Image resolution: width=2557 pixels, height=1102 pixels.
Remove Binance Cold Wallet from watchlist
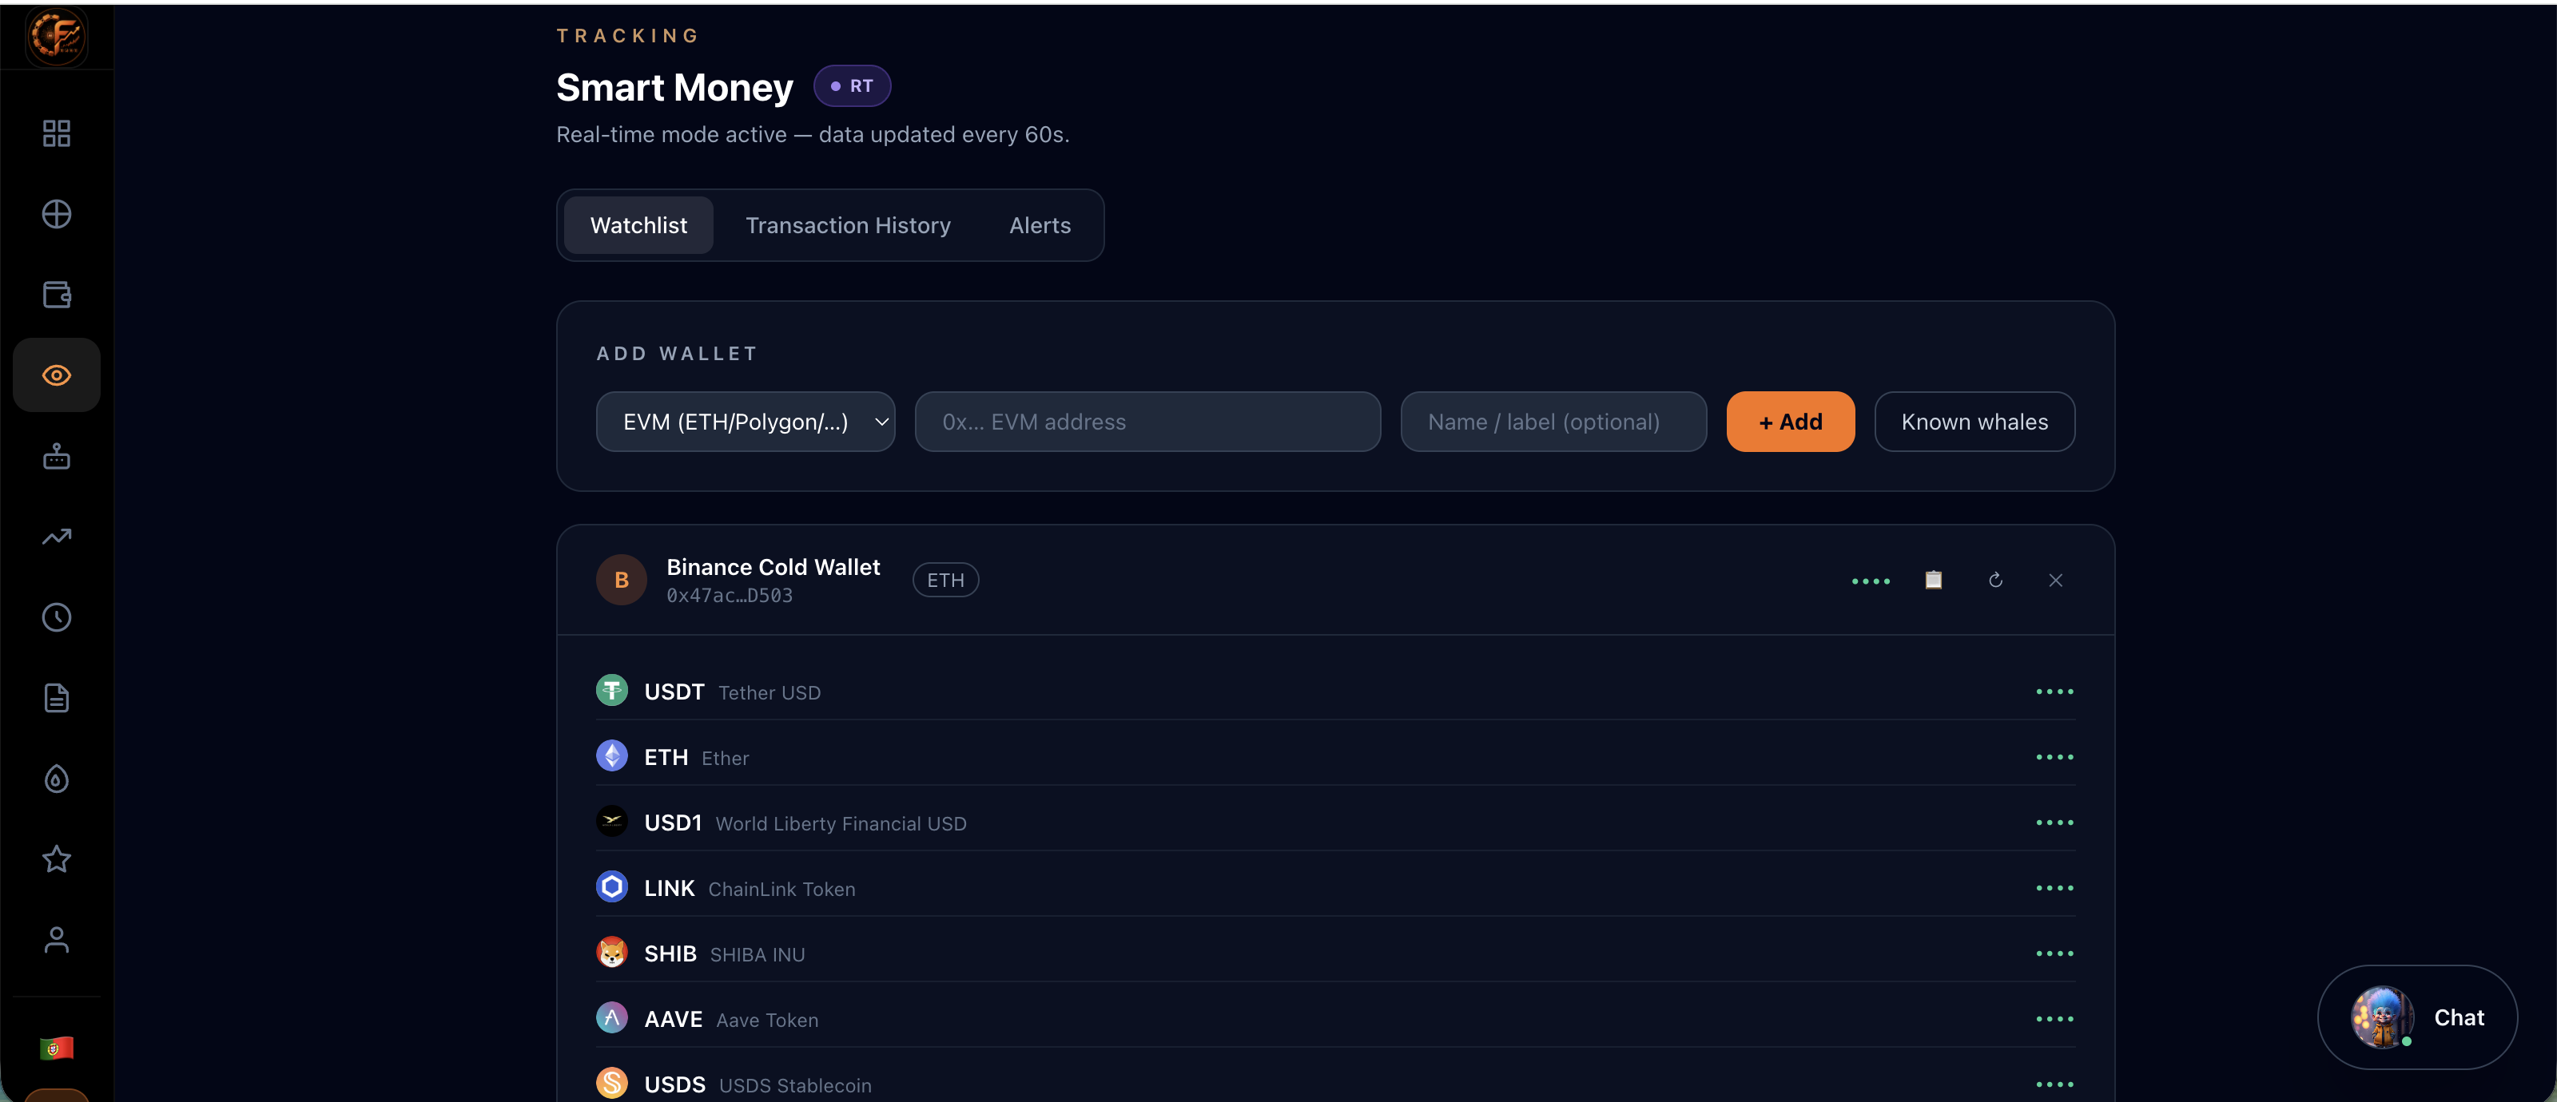pos(2056,581)
